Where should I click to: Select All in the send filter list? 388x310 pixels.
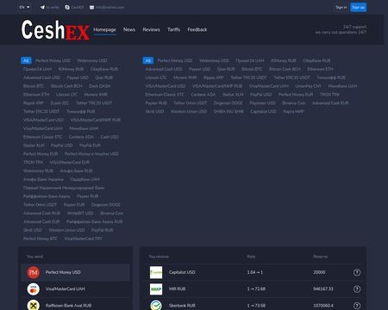[x=26, y=60]
